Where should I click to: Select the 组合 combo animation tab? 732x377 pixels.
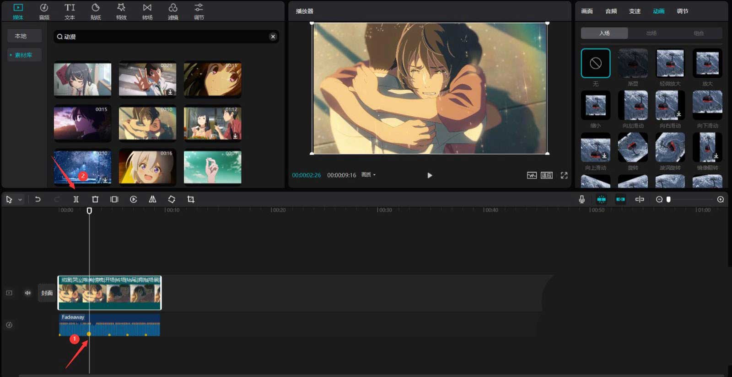click(x=699, y=33)
